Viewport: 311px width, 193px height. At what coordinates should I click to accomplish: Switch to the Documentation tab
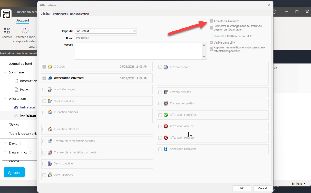[79, 14]
